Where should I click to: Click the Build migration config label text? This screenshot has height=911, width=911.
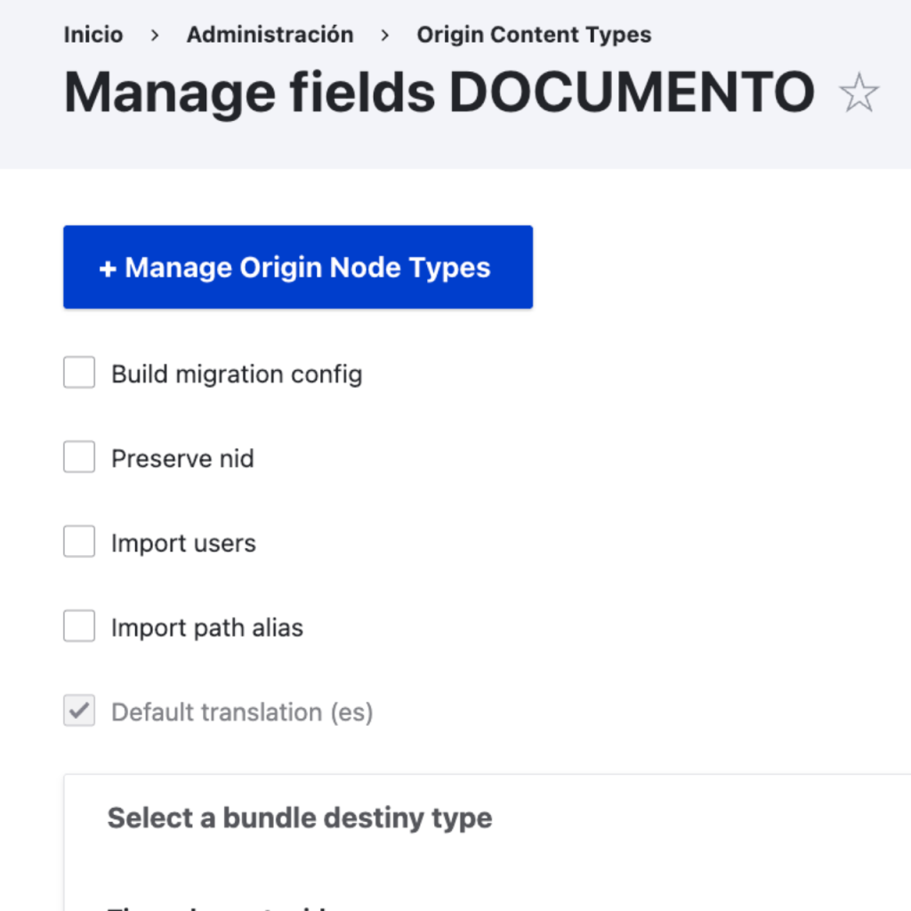click(x=237, y=374)
